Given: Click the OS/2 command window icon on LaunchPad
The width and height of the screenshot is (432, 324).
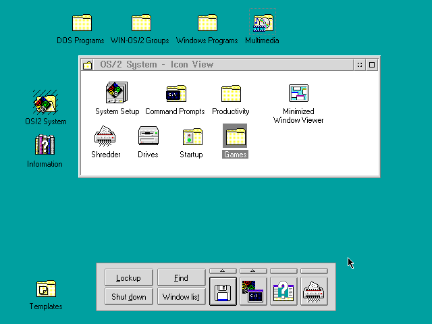Looking at the screenshot, I should (253, 292).
